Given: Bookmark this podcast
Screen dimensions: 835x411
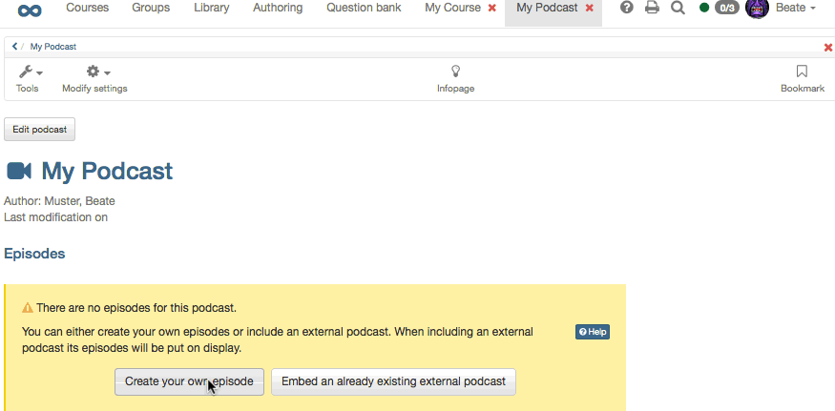Looking at the screenshot, I should [802, 72].
